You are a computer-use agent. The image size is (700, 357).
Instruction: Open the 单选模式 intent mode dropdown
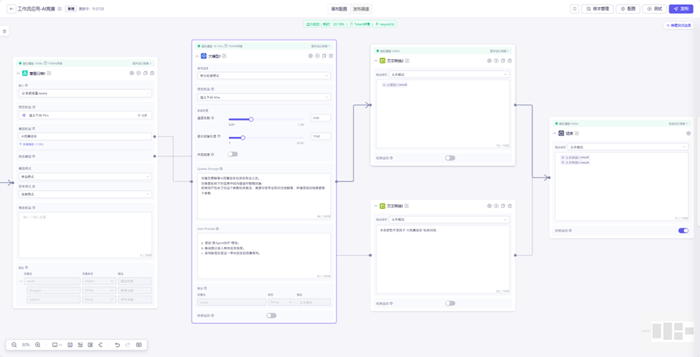(x=85, y=176)
